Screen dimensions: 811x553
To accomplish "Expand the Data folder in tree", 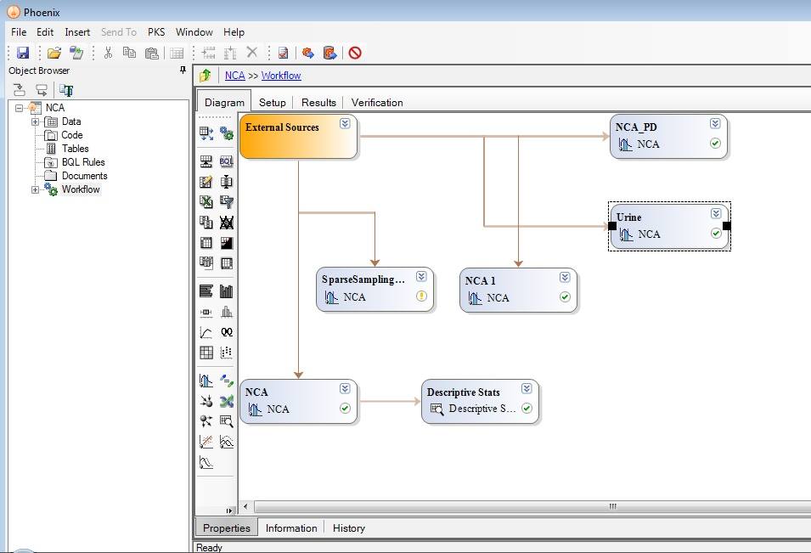I will pyautogui.click(x=35, y=122).
